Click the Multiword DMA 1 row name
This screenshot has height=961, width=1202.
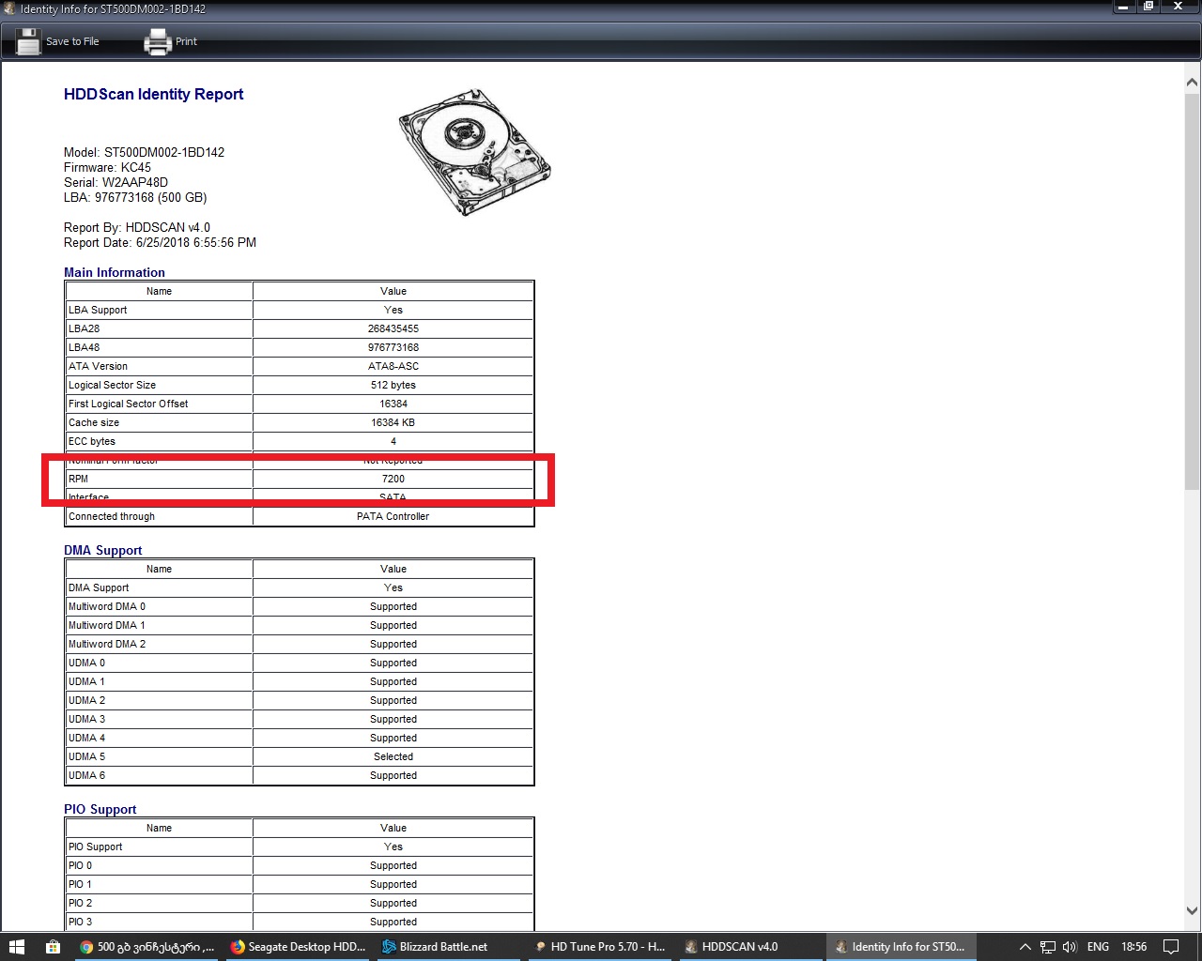(x=107, y=625)
